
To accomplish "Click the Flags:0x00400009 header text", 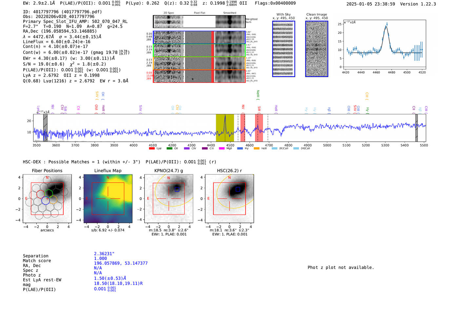I will pyautogui.click(x=275, y=3).
